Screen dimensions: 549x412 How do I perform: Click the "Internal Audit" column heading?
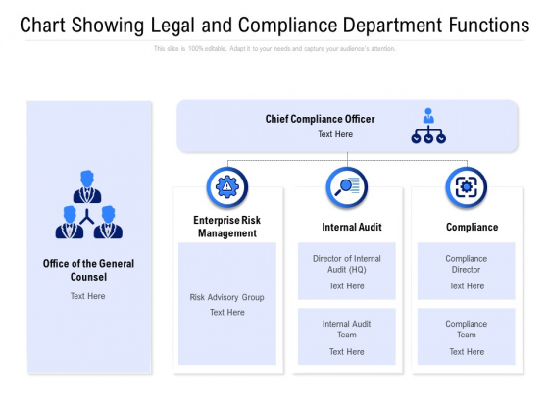(352, 227)
